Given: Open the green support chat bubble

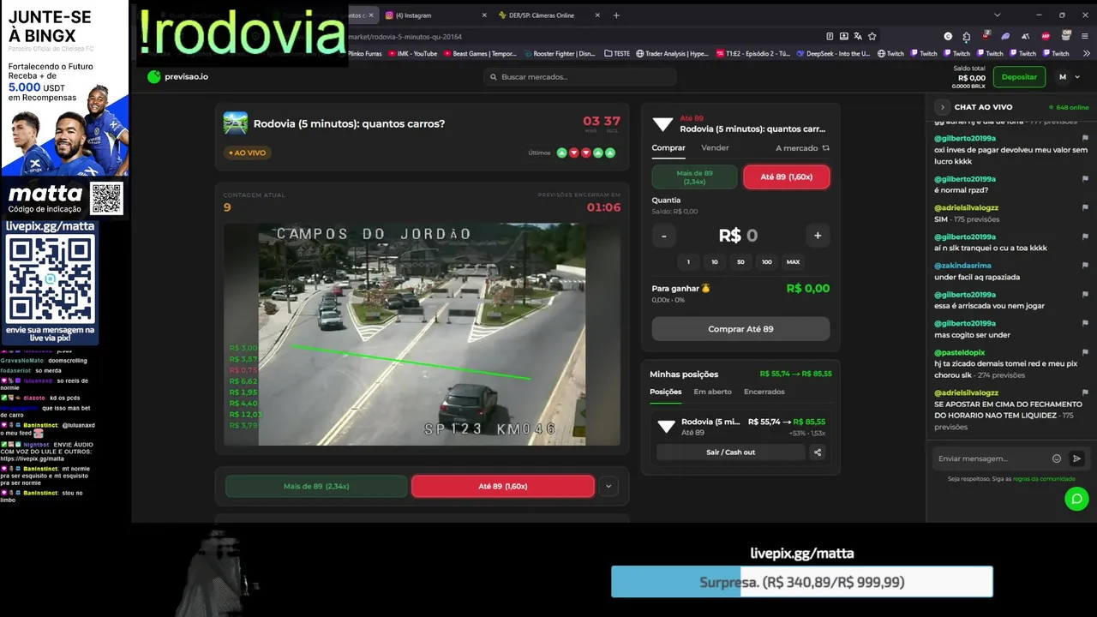Looking at the screenshot, I should tap(1076, 499).
